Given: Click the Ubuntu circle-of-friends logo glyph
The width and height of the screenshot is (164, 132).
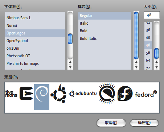Looking at the screenshot, I should coord(59,93).
